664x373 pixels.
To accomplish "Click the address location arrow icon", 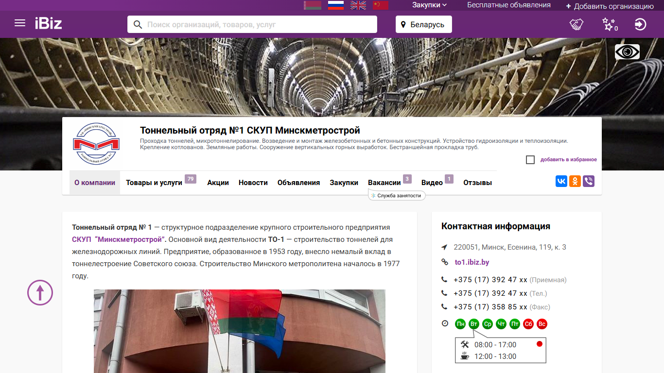I will (444, 247).
